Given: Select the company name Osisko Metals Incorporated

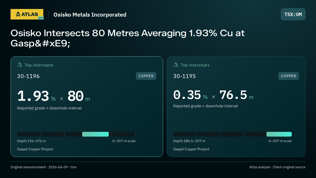Looking at the screenshot, I should pos(90,15).
